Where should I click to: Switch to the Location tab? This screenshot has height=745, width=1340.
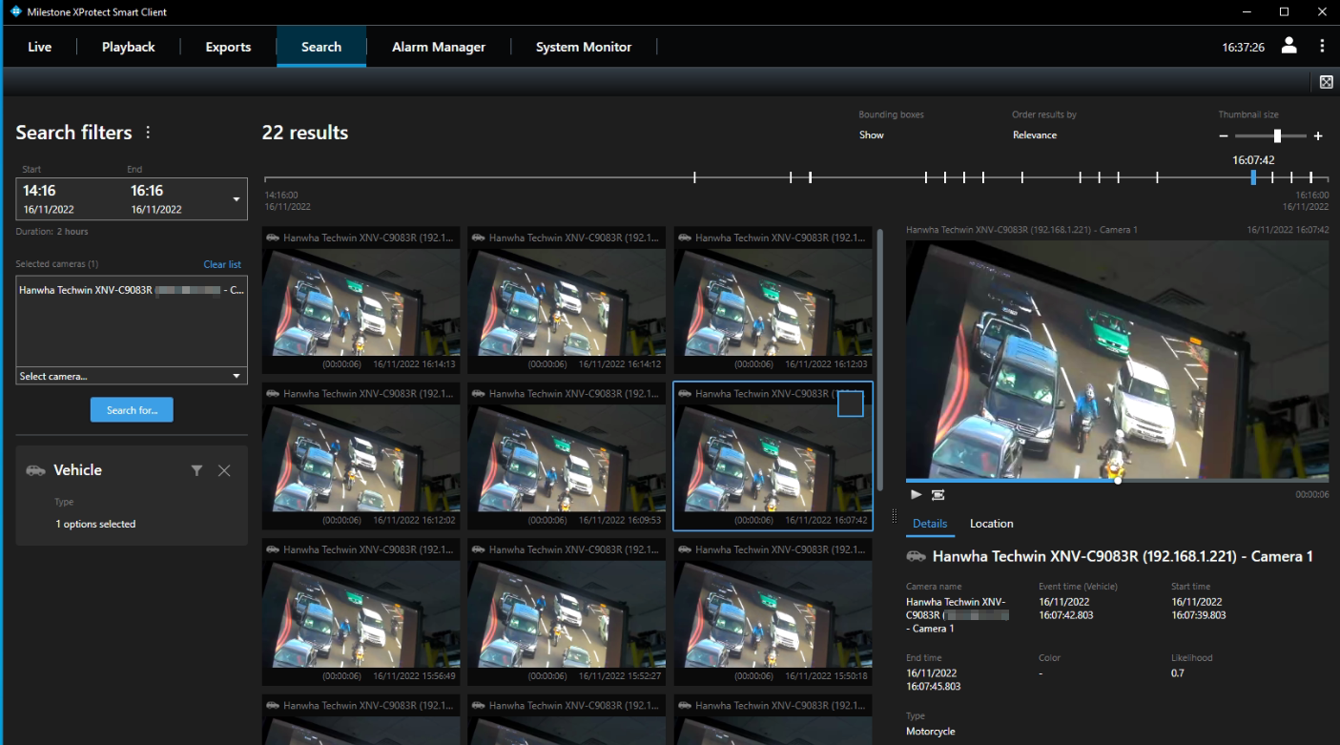pyautogui.click(x=992, y=524)
